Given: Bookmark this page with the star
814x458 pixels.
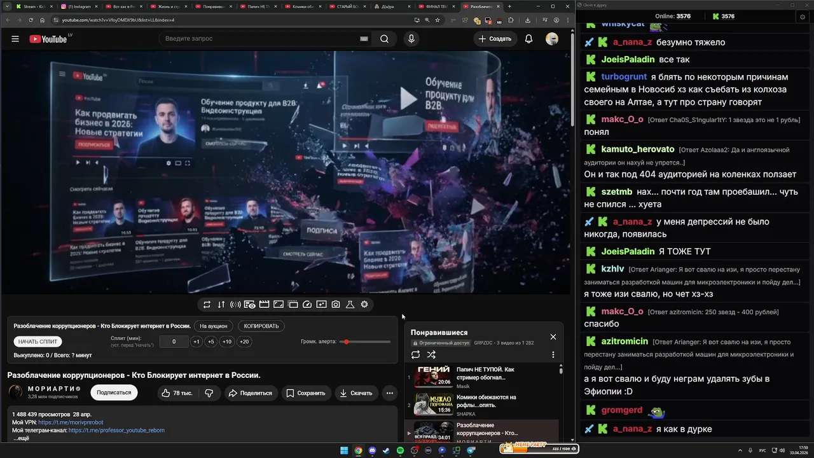Looking at the screenshot, I should pyautogui.click(x=438, y=20).
